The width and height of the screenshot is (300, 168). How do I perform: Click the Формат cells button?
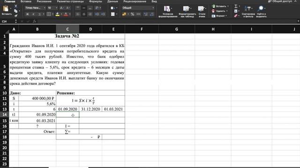pyautogui.click(x=219, y=16)
